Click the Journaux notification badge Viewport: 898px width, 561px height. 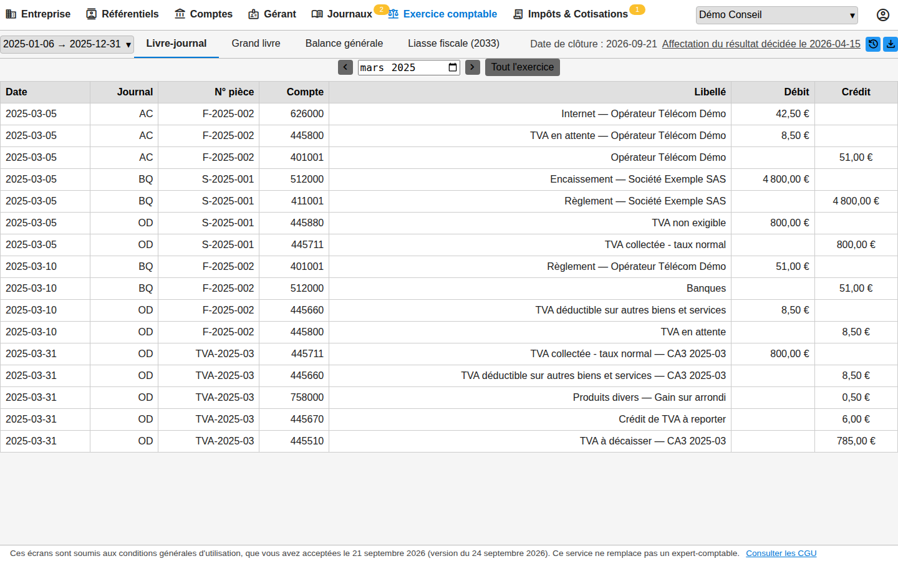(381, 9)
